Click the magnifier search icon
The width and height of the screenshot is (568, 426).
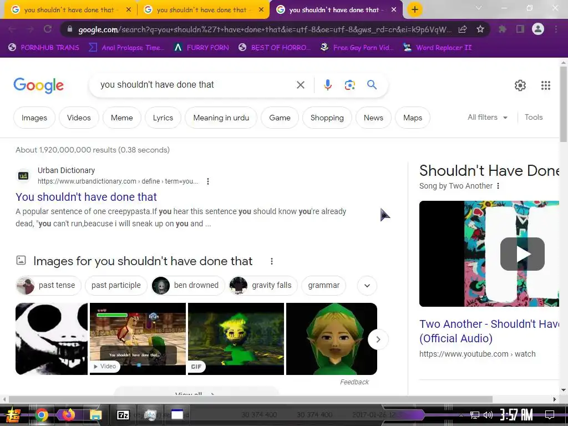[x=372, y=85]
